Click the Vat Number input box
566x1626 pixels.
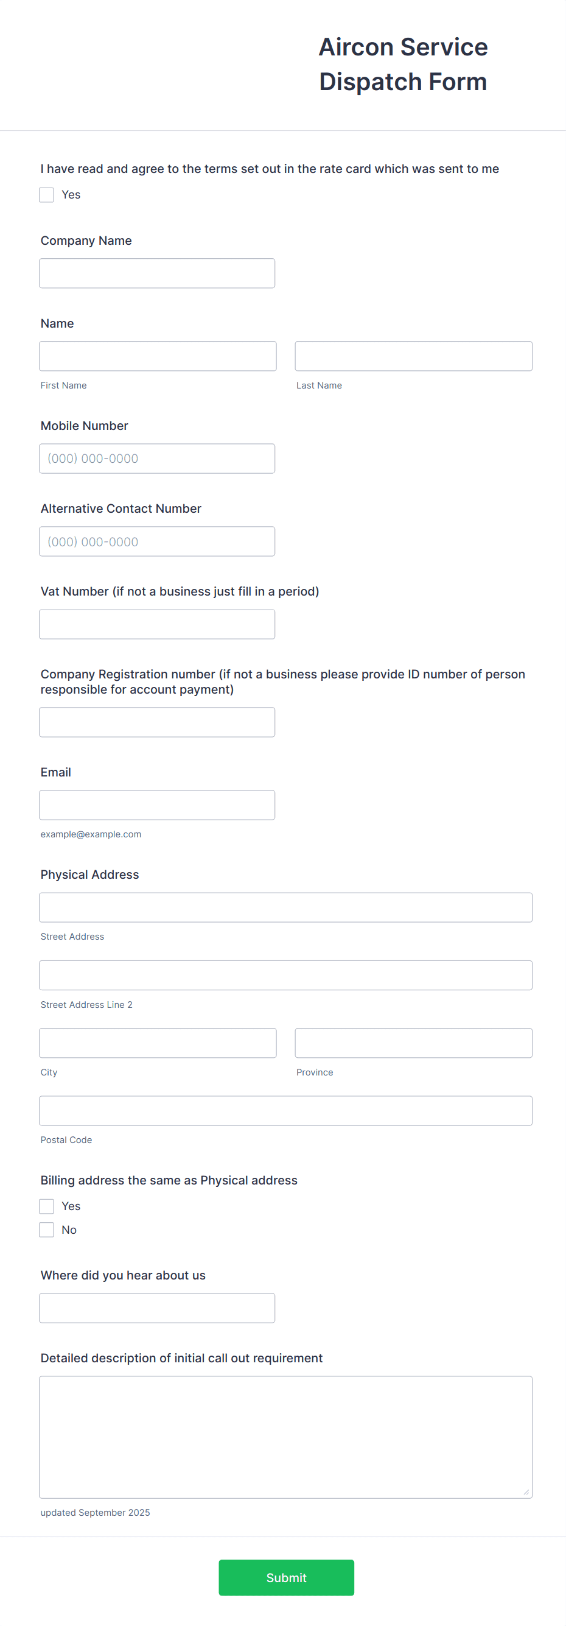156,624
